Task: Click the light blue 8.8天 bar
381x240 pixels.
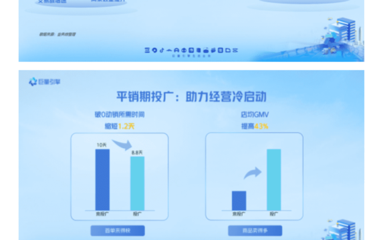Action: click(x=137, y=183)
